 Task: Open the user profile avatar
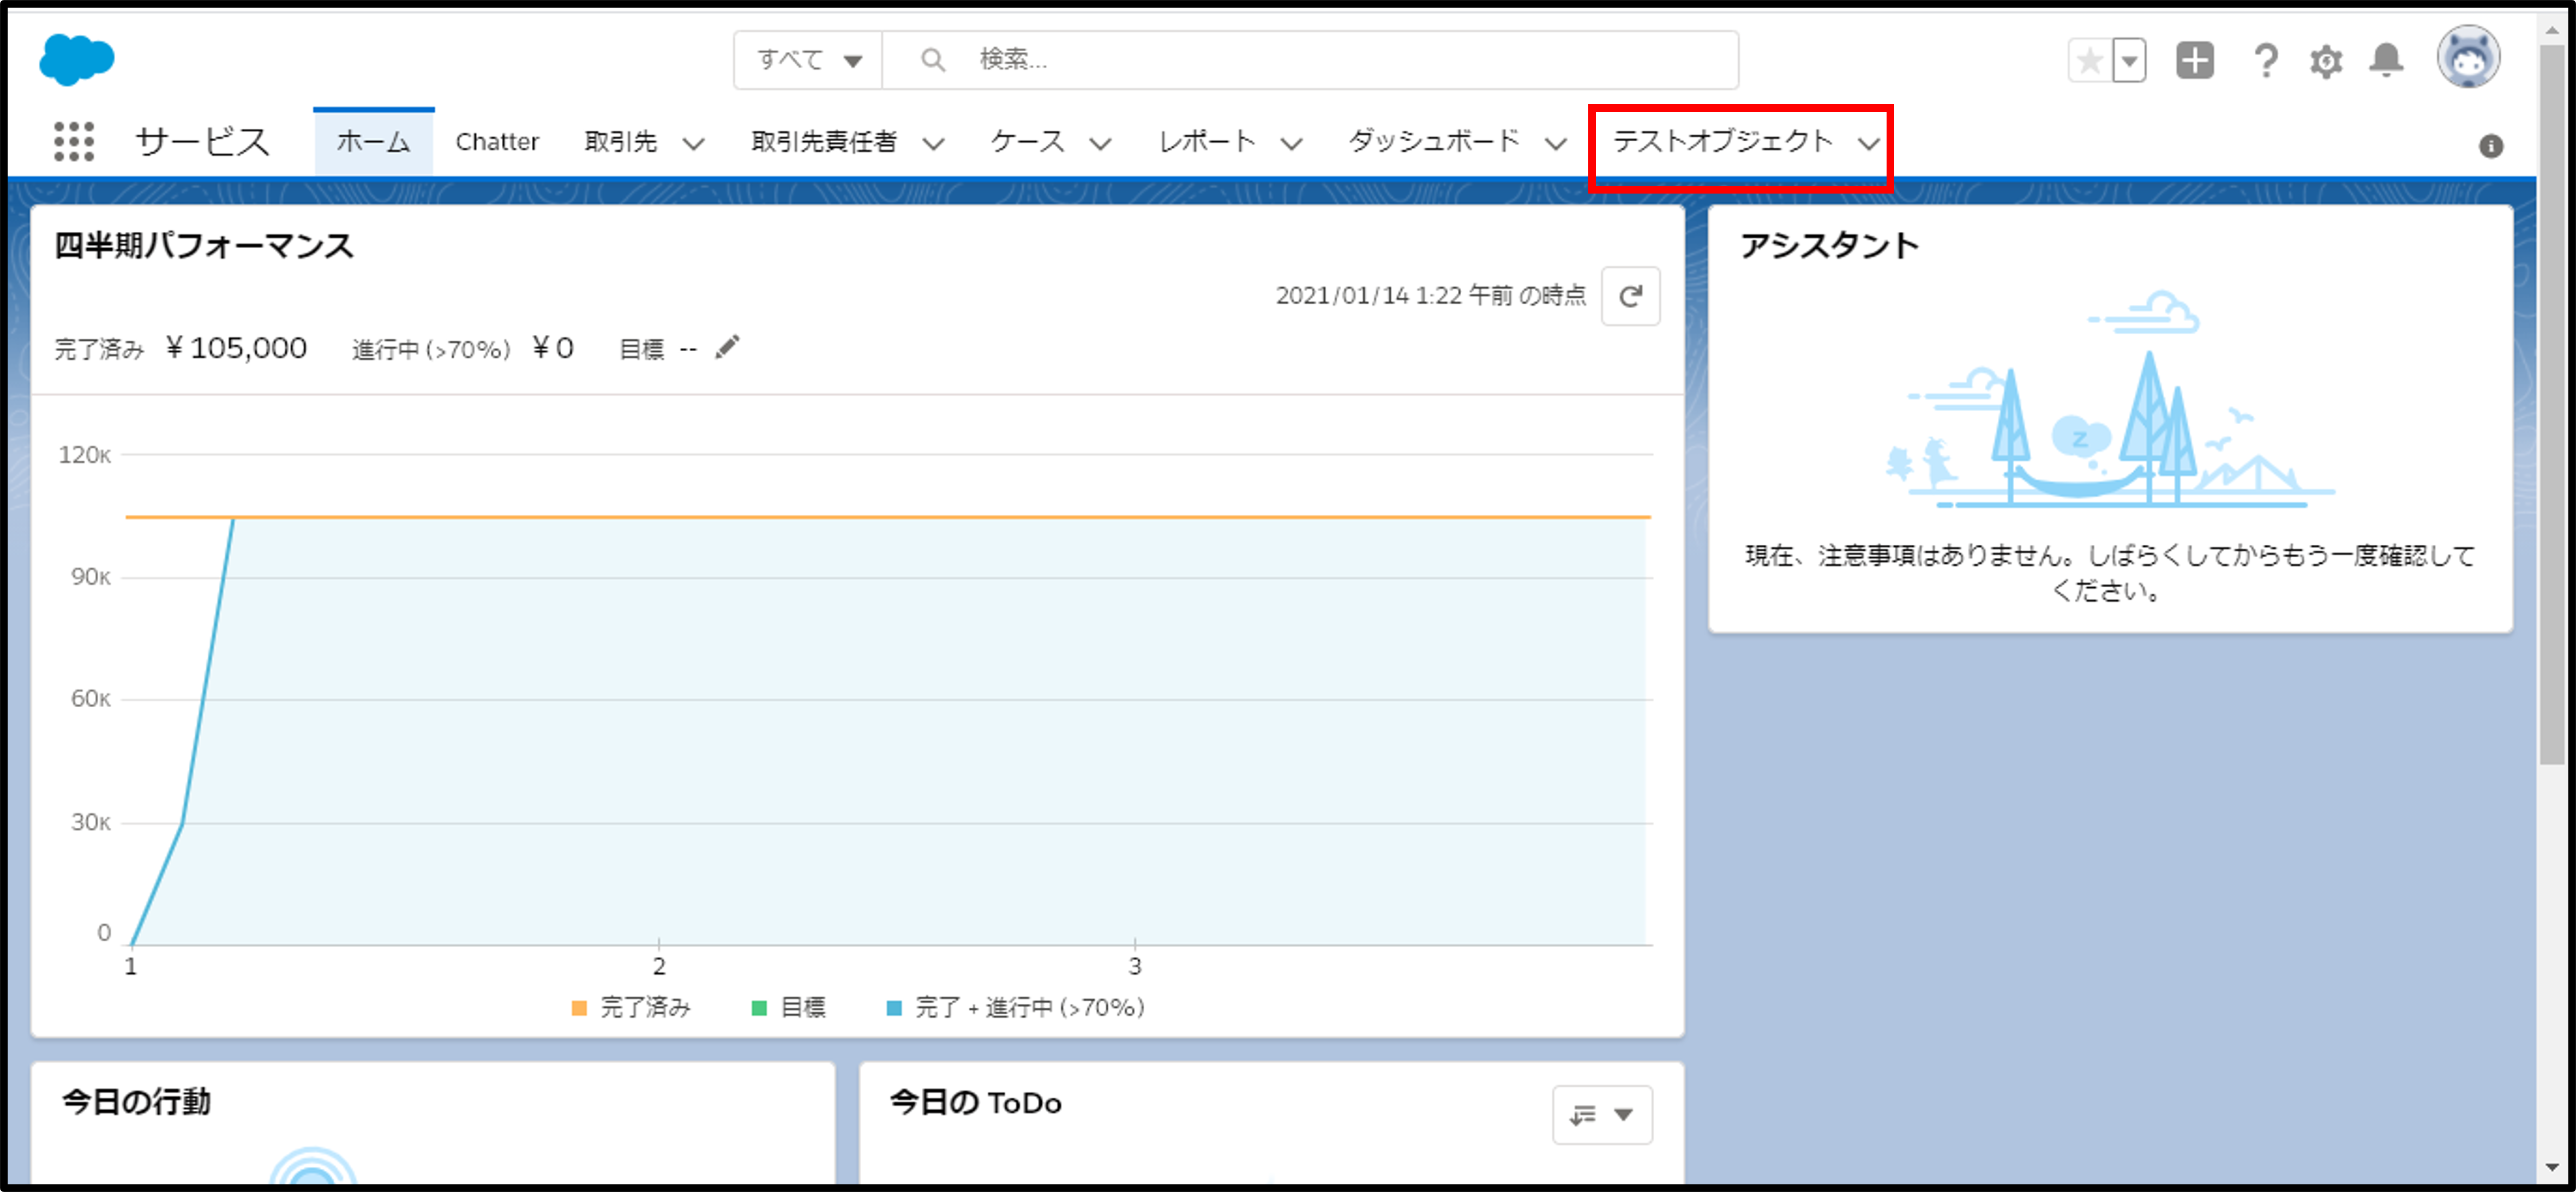point(2468,58)
